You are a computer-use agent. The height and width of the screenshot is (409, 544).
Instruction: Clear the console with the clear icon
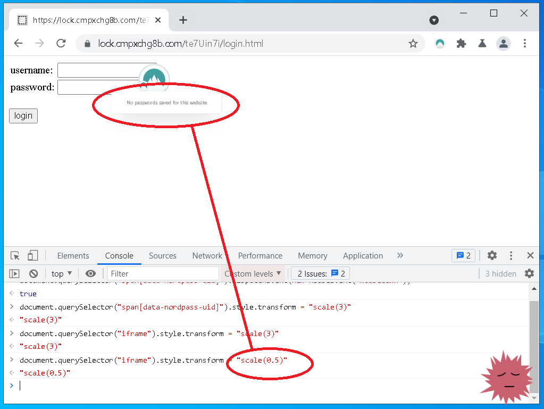coord(34,274)
